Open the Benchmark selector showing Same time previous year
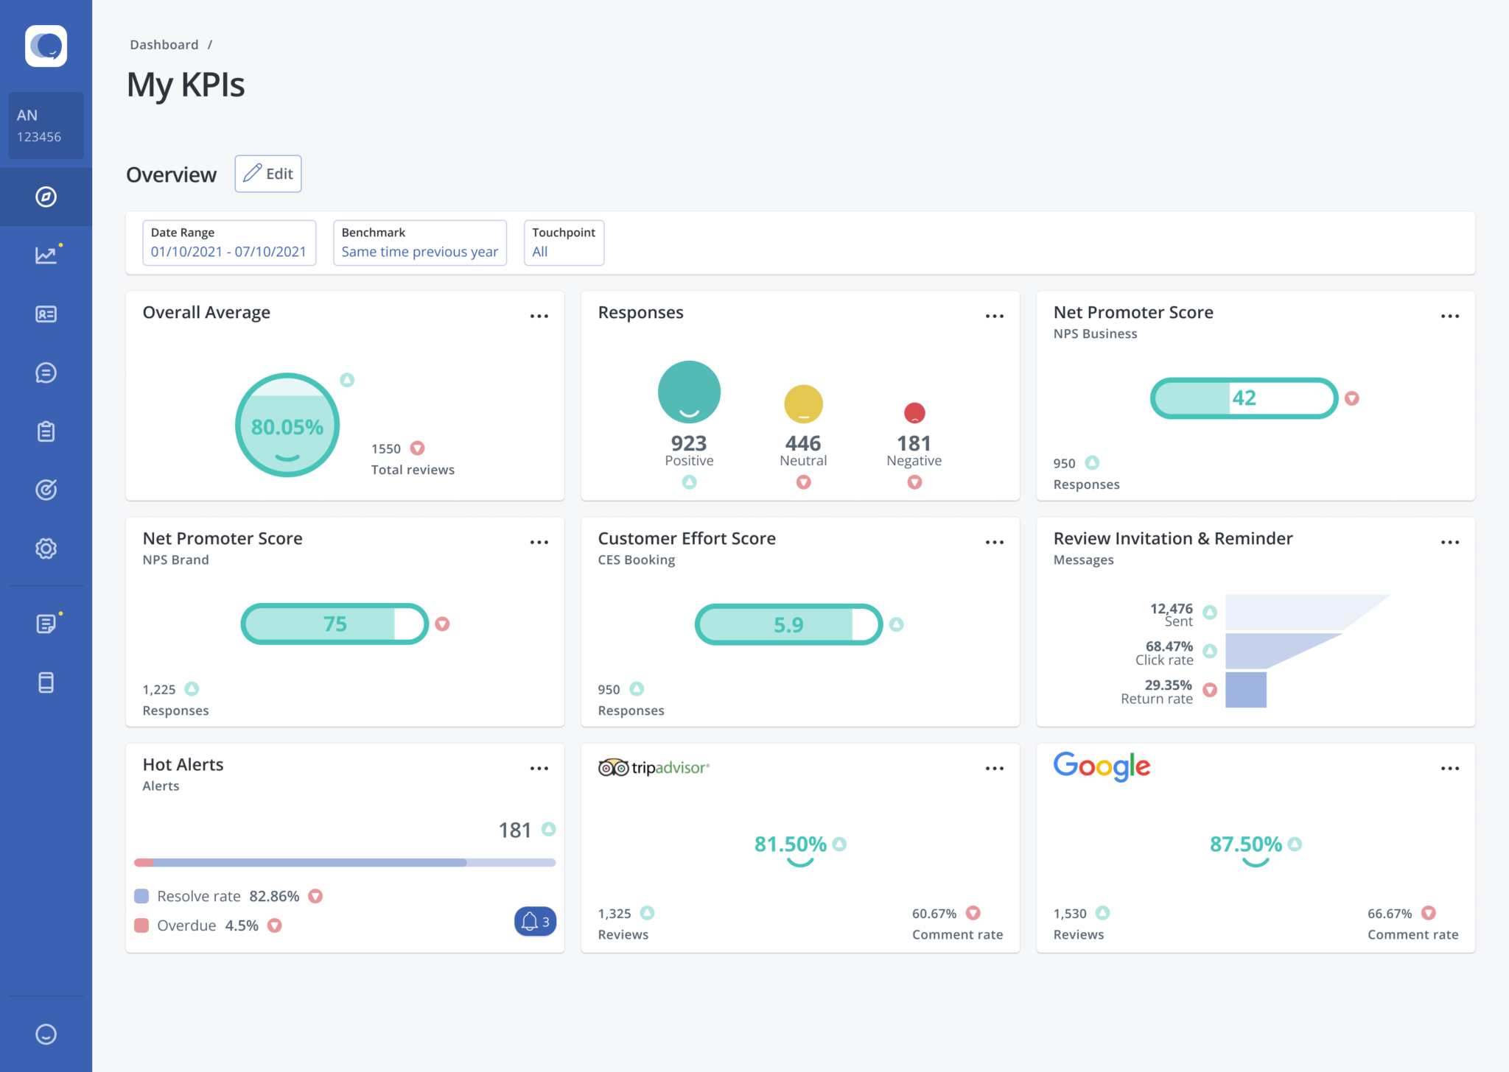The image size is (1509, 1072). 419,243
